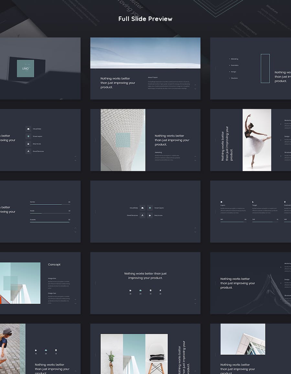Click the down chevron on the four-icon grid slide

[x=195, y=232]
